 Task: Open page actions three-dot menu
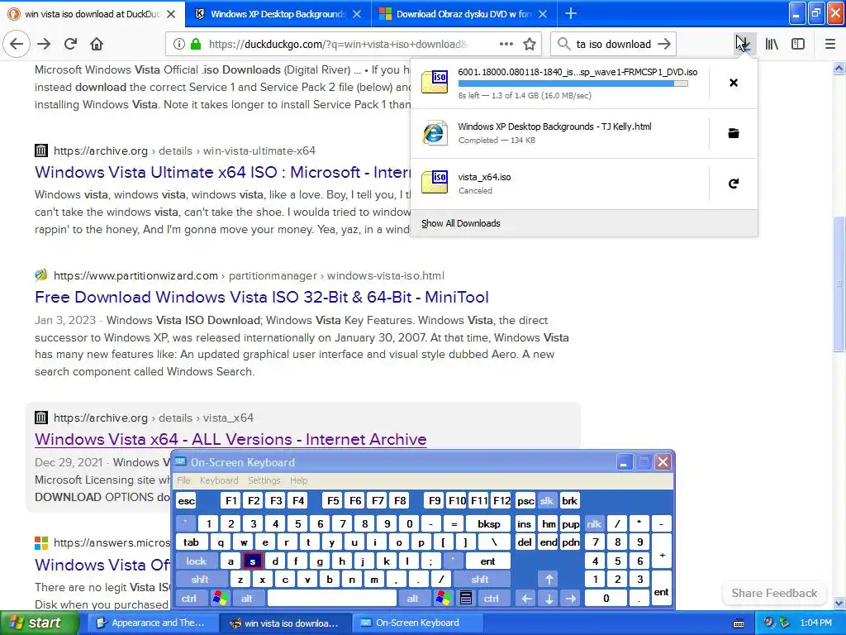click(x=506, y=45)
